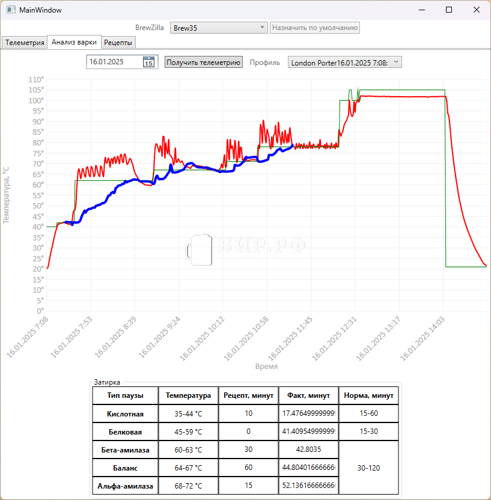Switch to the Телеметрия tab

24,43
